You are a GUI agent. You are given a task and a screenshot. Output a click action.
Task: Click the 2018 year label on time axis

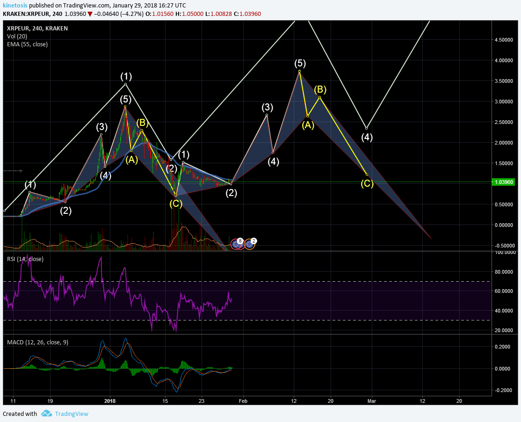coord(110,401)
